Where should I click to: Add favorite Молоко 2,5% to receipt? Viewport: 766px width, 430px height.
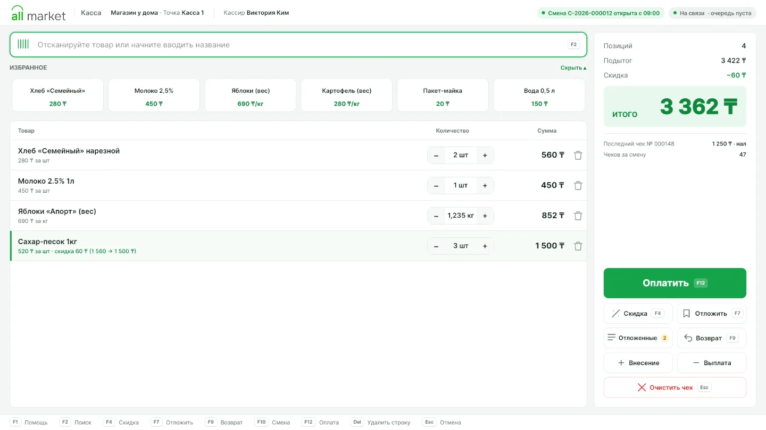(154, 96)
